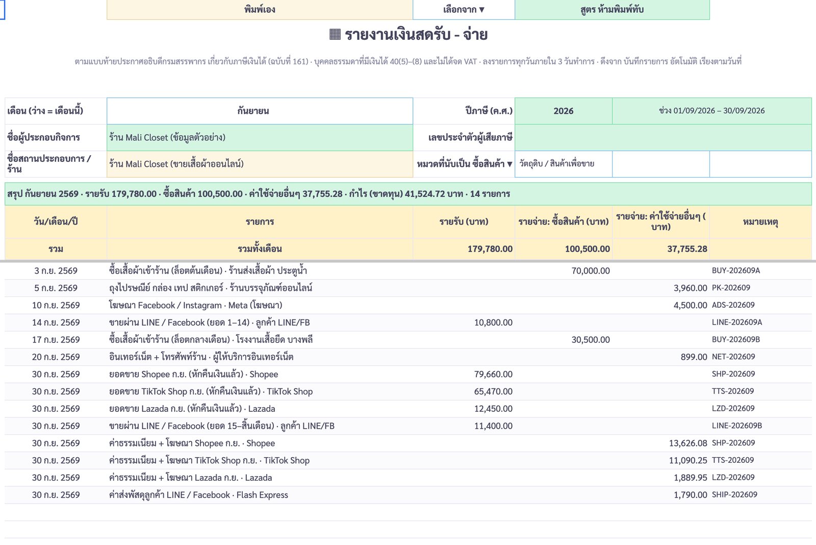Click the empty tax ID number cell
816x545 pixels.
click(x=663, y=137)
